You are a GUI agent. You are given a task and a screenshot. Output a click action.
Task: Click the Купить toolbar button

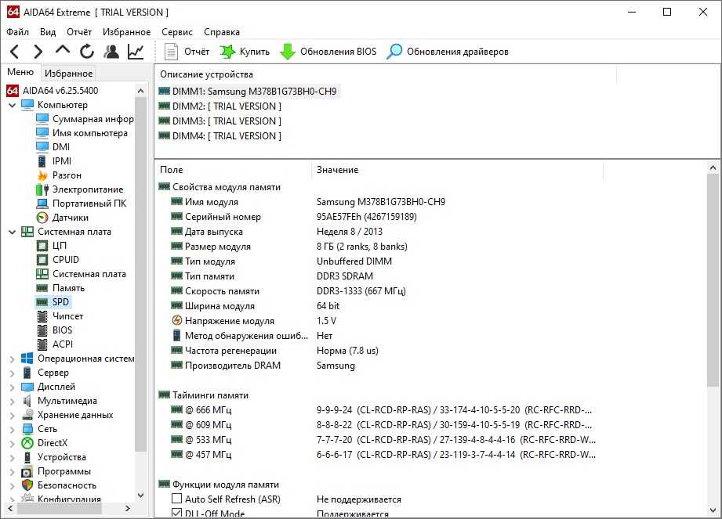245,52
